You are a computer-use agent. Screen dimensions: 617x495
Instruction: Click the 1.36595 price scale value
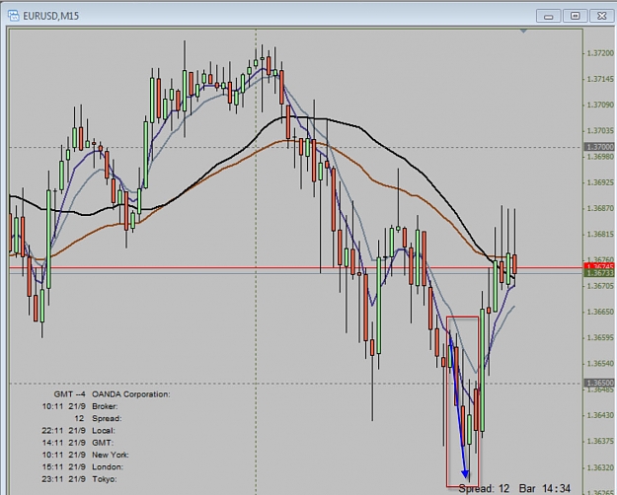click(600, 337)
